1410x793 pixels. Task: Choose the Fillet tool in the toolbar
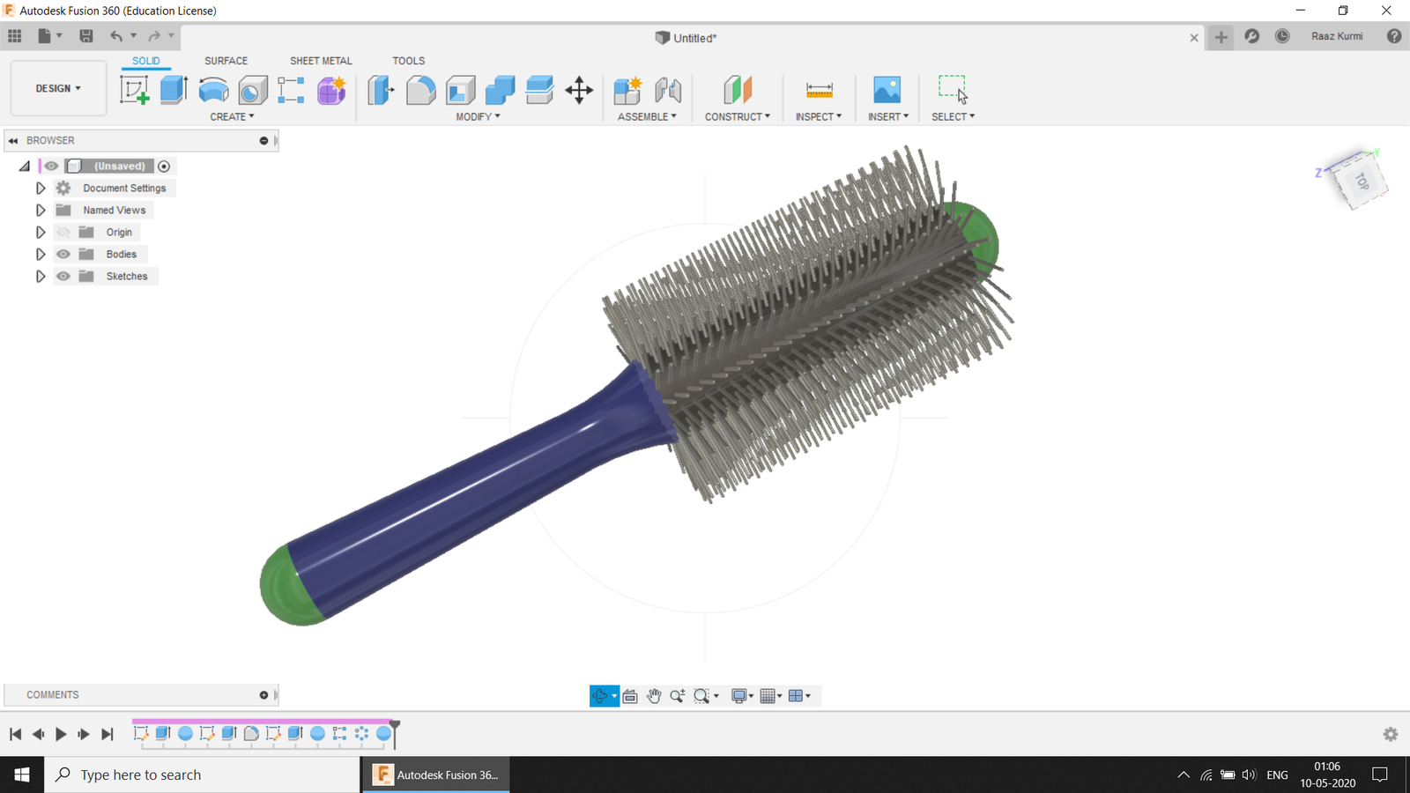pyautogui.click(x=420, y=90)
